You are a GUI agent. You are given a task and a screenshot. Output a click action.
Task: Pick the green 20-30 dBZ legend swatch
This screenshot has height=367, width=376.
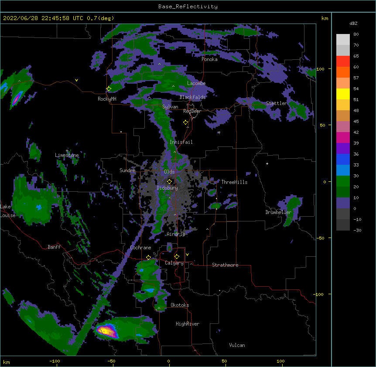click(343, 181)
